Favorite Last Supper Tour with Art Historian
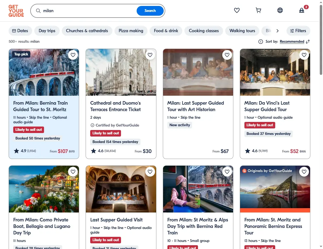This screenshot has width=323, height=249. 227,55
